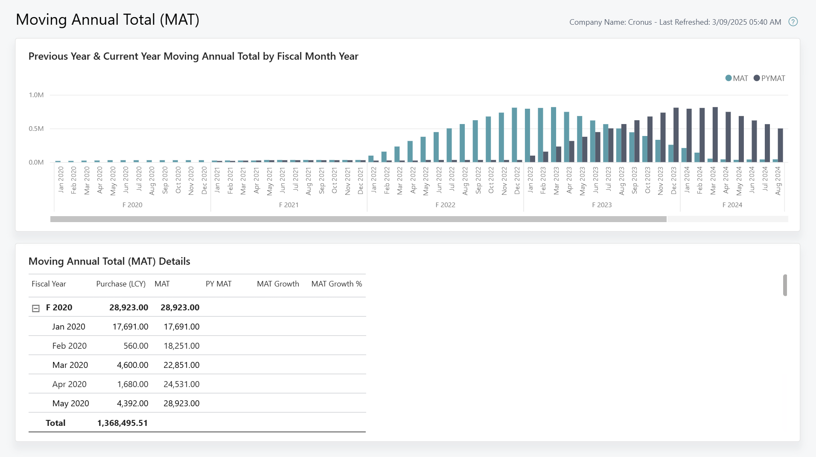Select the Fiscal Year column header

point(49,284)
